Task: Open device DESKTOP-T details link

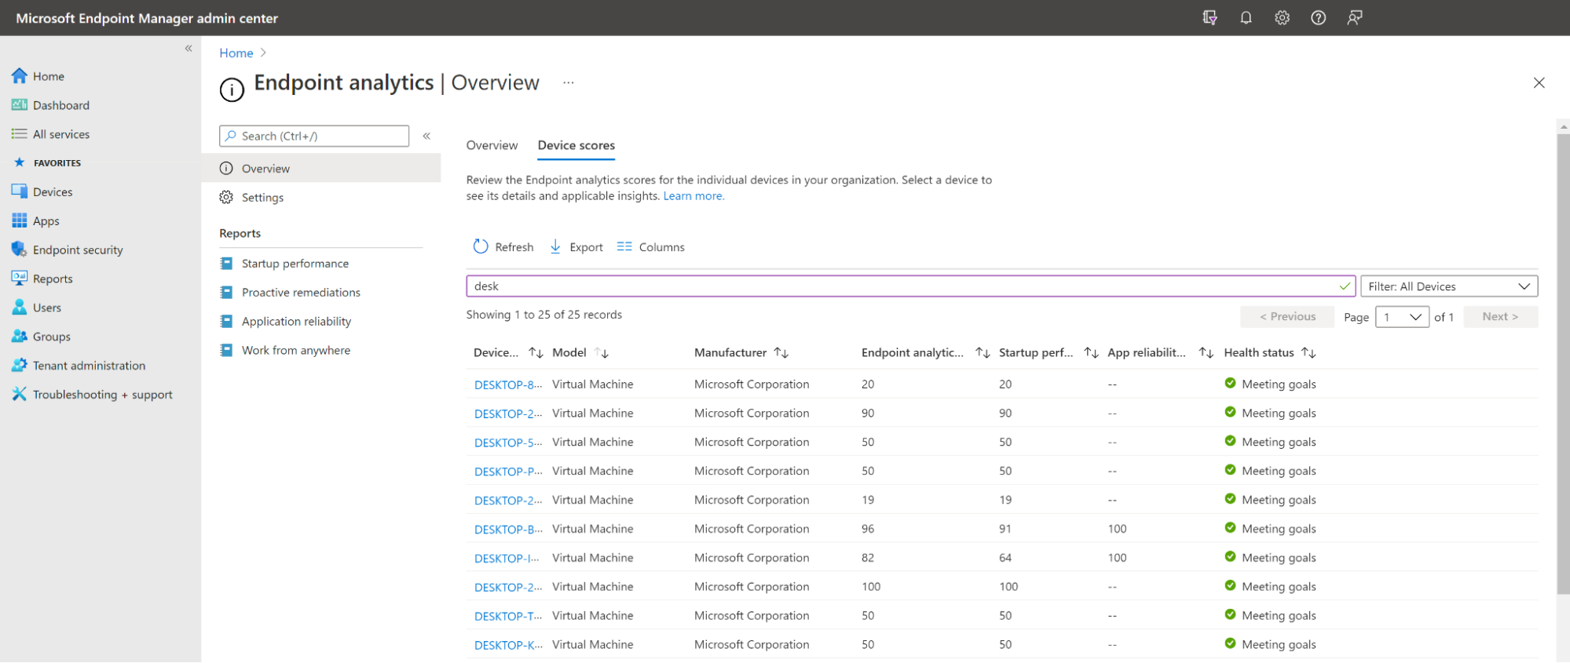Action: pos(508,617)
